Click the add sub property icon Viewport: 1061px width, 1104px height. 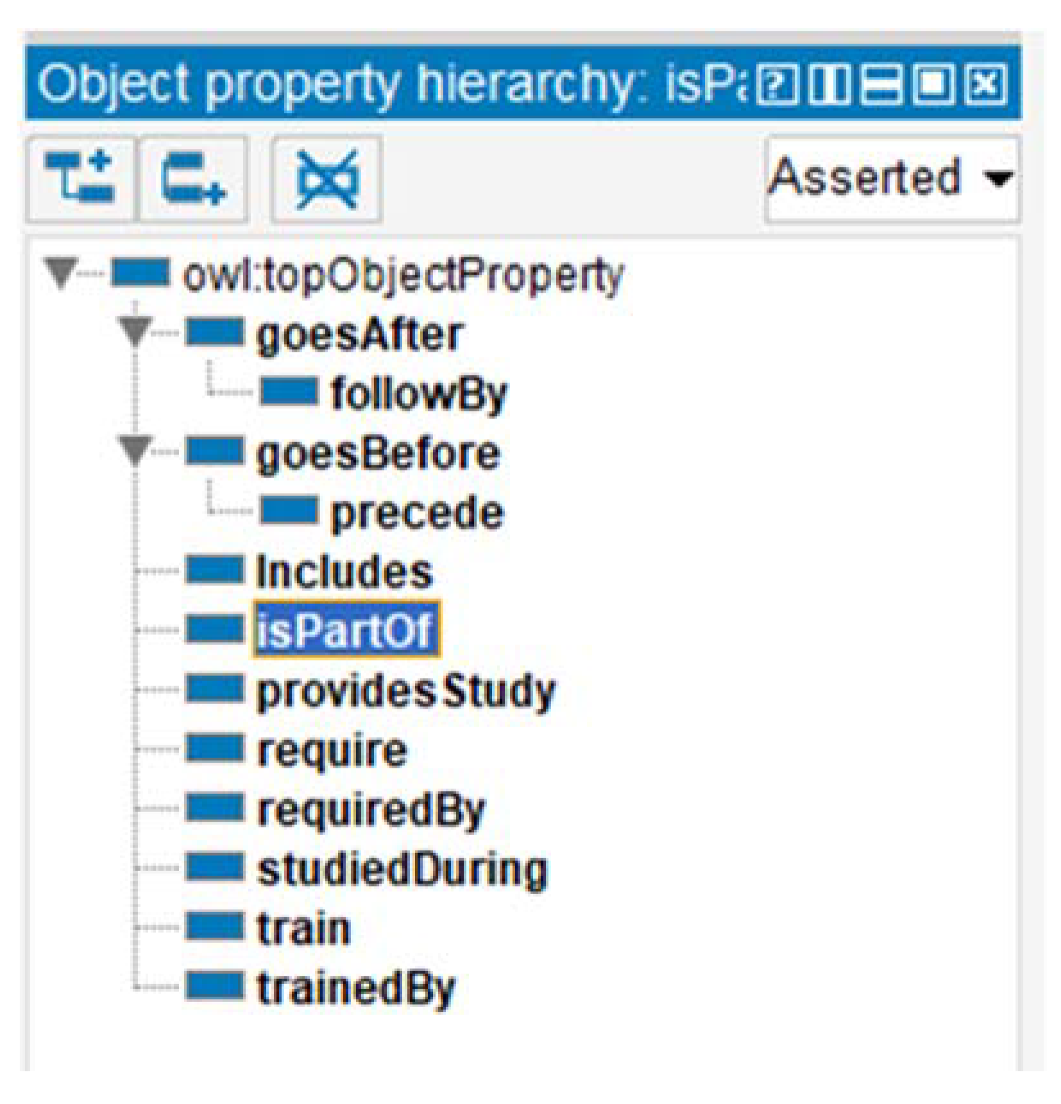80,179
